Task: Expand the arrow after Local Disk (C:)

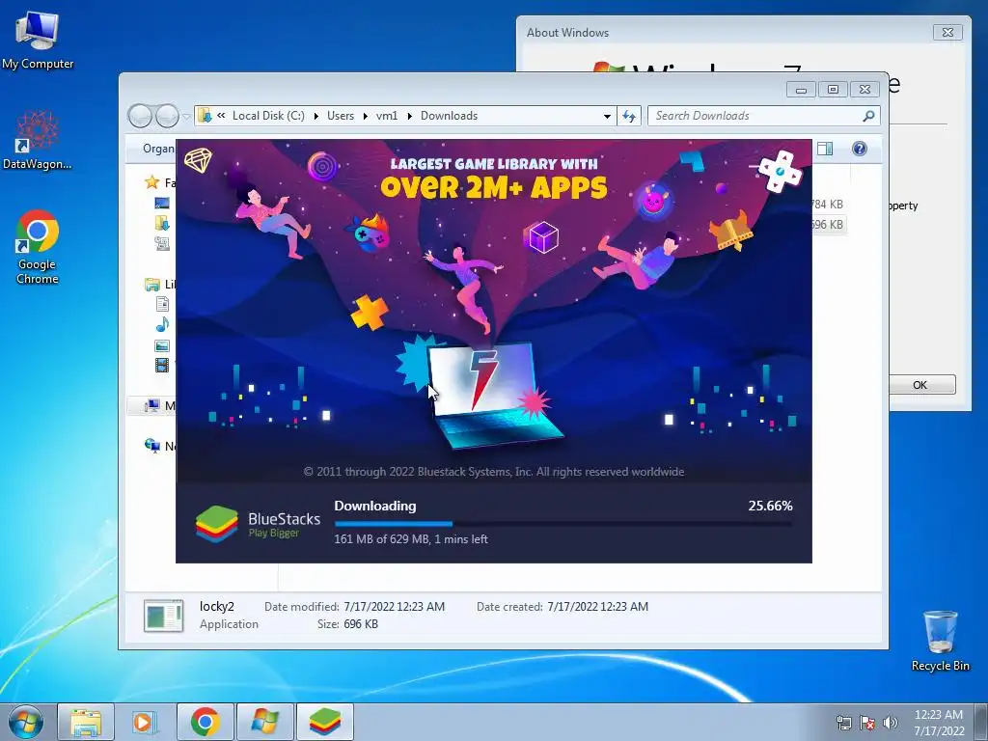Action: pos(316,116)
